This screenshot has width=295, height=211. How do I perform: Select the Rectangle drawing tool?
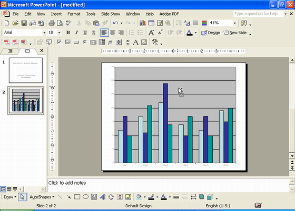(77, 197)
